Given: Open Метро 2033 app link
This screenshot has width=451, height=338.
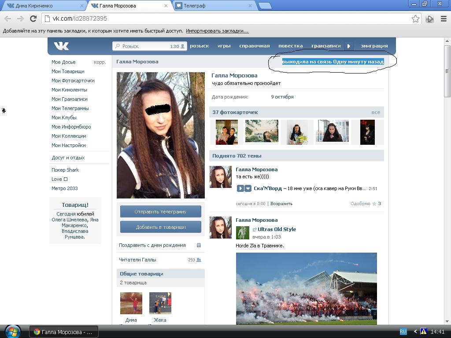Looking at the screenshot, I should (x=65, y=188).
